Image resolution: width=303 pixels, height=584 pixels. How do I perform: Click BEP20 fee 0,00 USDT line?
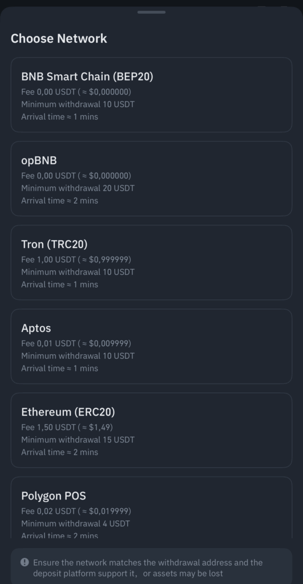pyautogui.click(x=76, y=92)
